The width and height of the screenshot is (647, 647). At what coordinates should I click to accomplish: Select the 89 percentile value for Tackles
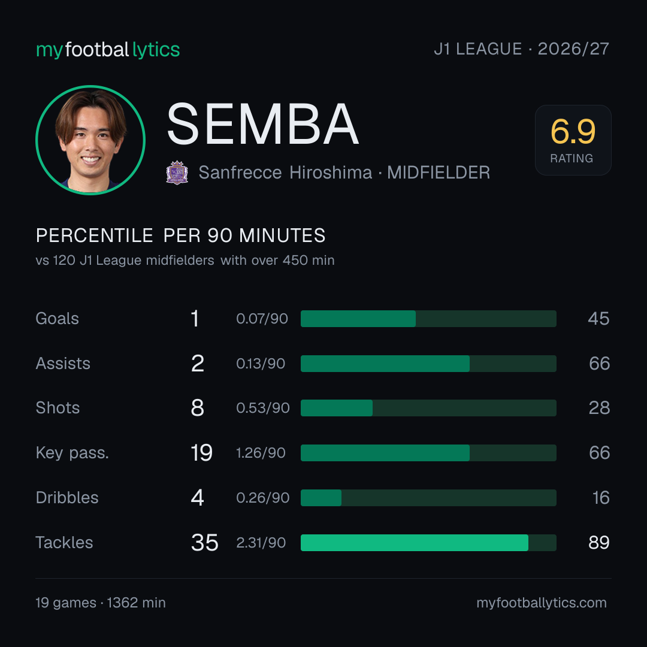(598, 543)
